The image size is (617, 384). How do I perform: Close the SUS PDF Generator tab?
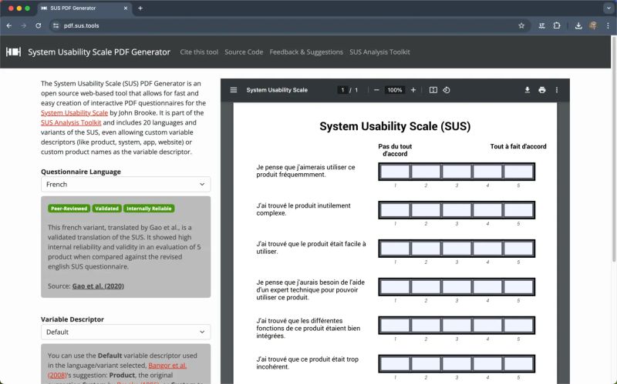tap(126, 8)
